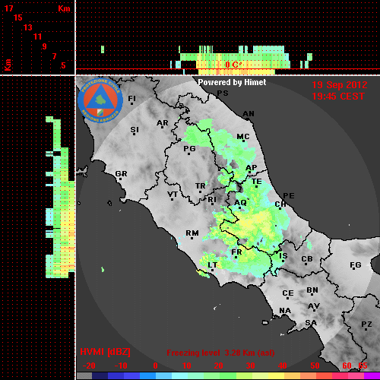Click the RM city marker on map
Viewport: 380px width, 380px height.
click(x=192, y=238)
